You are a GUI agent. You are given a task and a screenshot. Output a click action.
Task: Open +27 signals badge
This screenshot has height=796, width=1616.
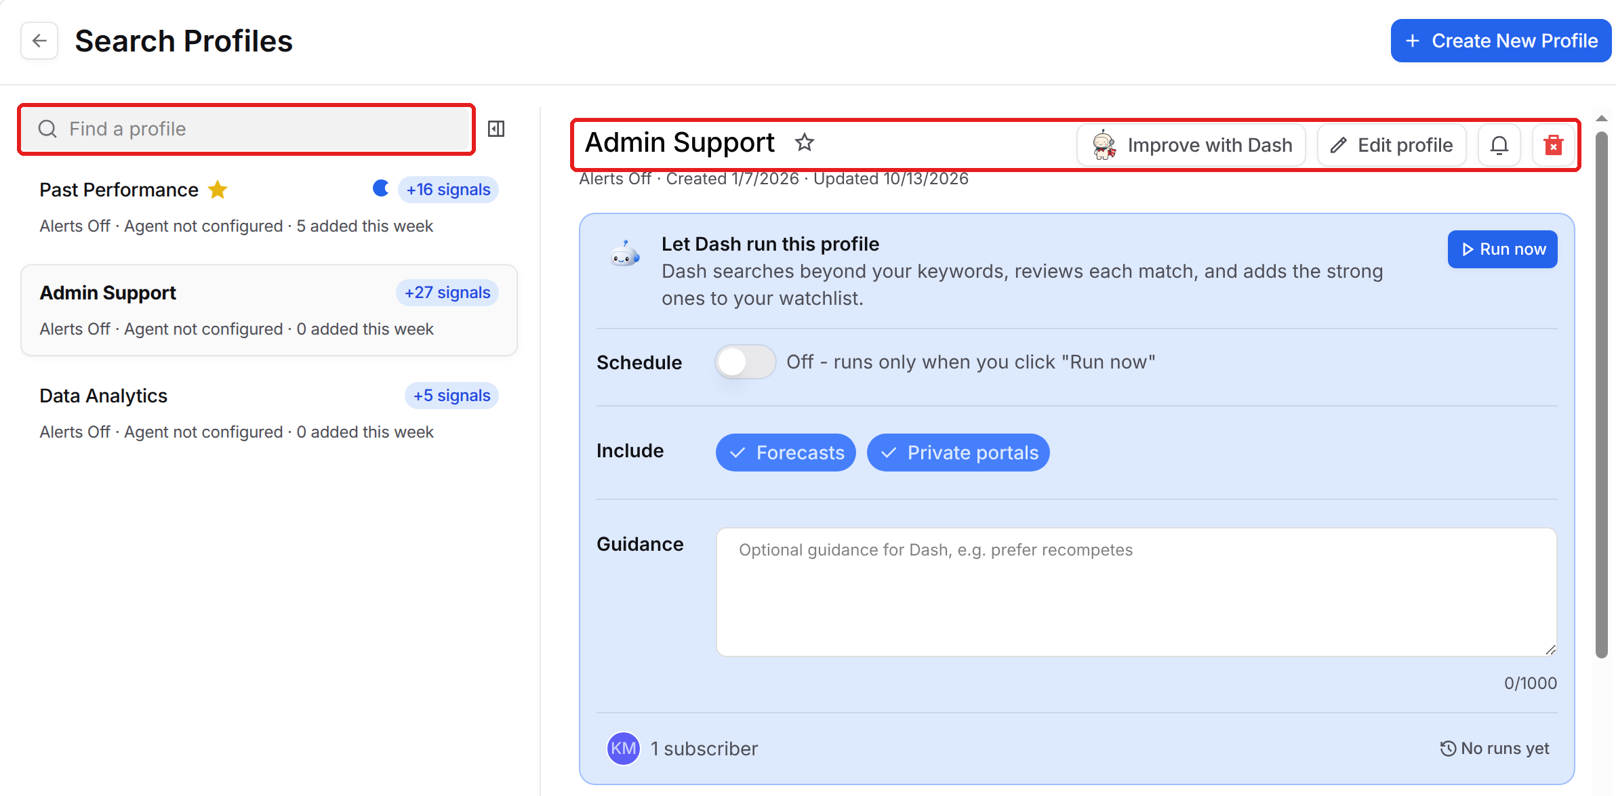click(x=447, y=293)
